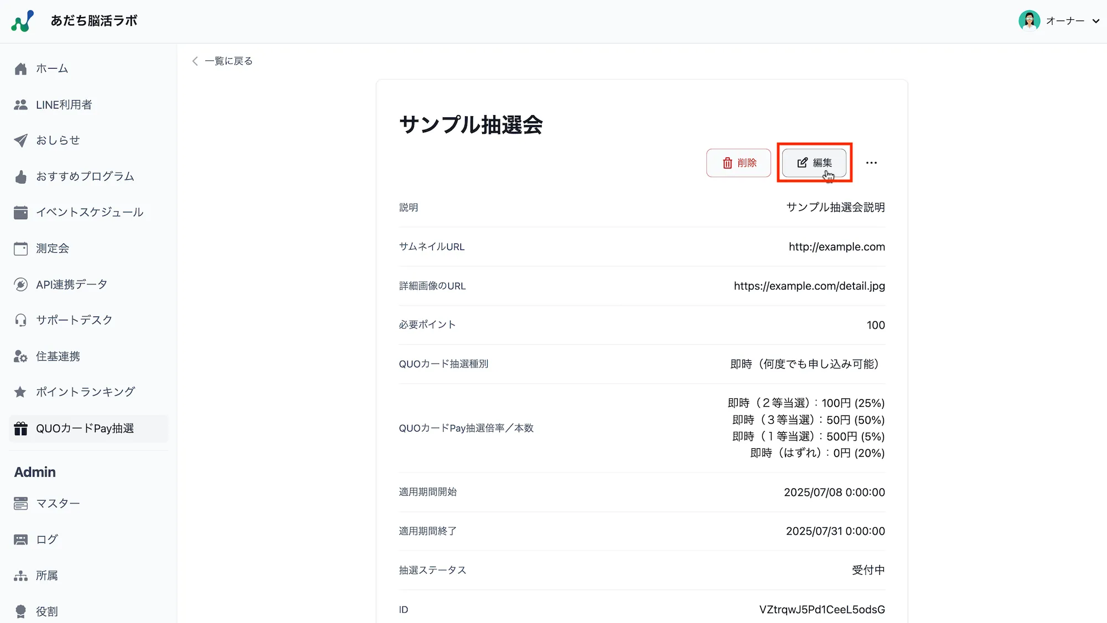1107x623 pixels.
Task: Click the QUOカードPay抽選 gift icon
Action: [x=20, y=428]
